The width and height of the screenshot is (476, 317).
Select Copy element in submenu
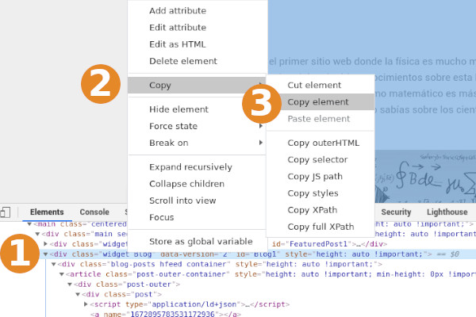click(321, 102)
